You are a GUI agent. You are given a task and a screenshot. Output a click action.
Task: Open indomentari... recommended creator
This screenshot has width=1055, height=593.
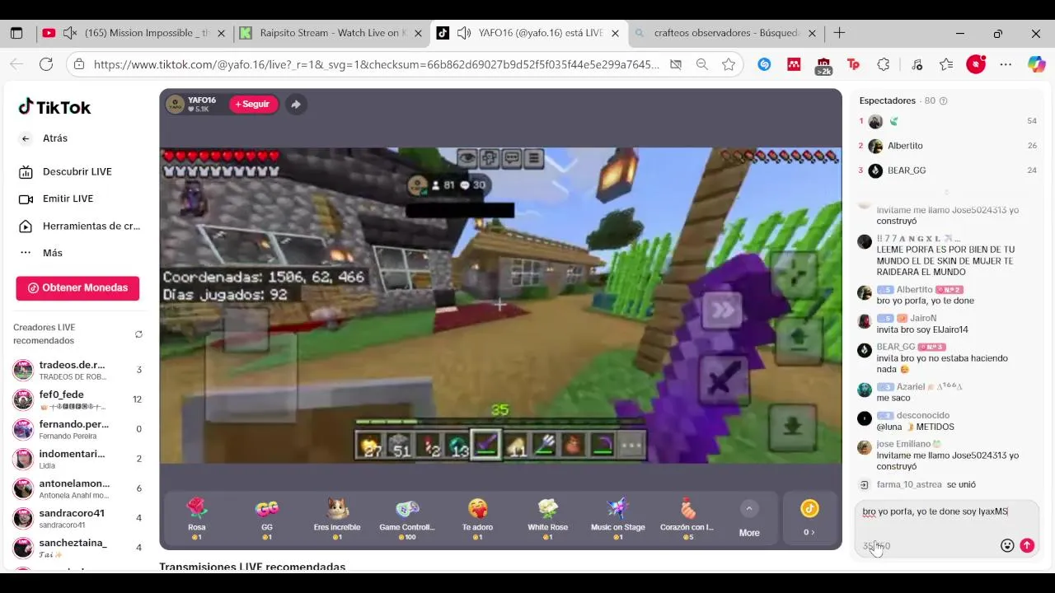point(79,459)
